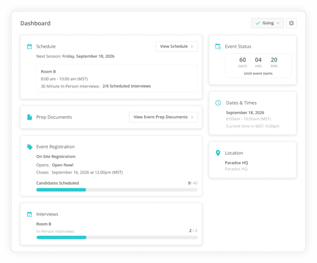This screenshot has height=263, width=317.
Task: Click 'Room B' in Interviews card
Action: click(44, 224)
